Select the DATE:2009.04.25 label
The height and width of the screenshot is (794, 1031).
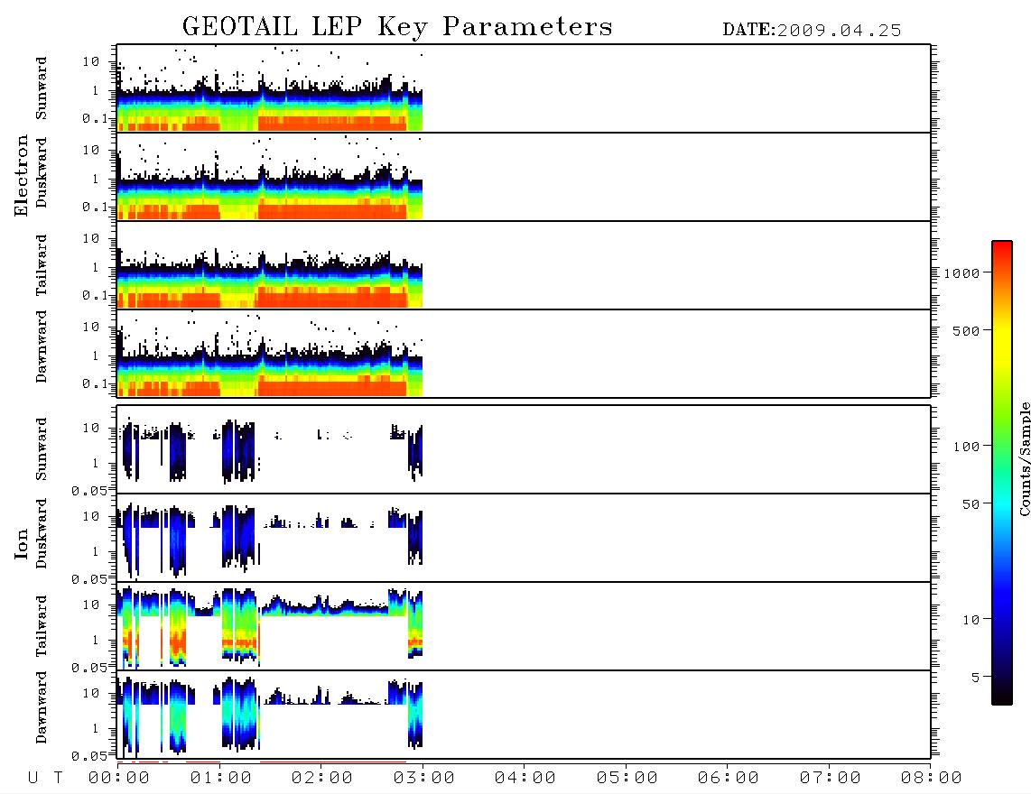tap(812, 31)
